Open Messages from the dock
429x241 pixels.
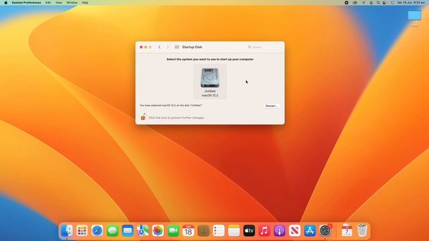click(113, 230)
